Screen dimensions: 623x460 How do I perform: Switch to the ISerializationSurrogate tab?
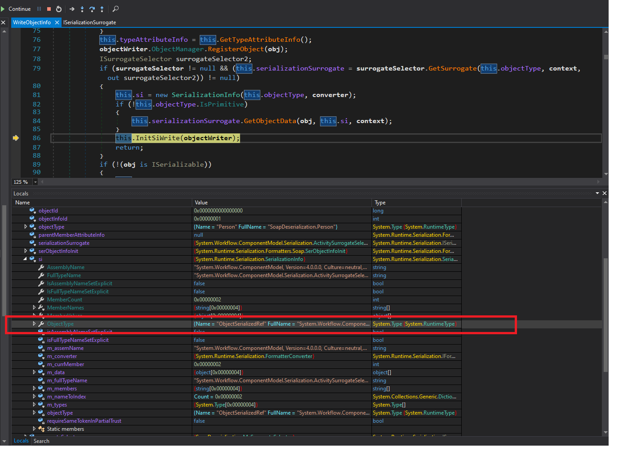(89, 22)
